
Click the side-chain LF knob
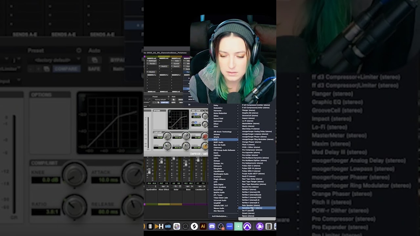[x=205, y=125]
